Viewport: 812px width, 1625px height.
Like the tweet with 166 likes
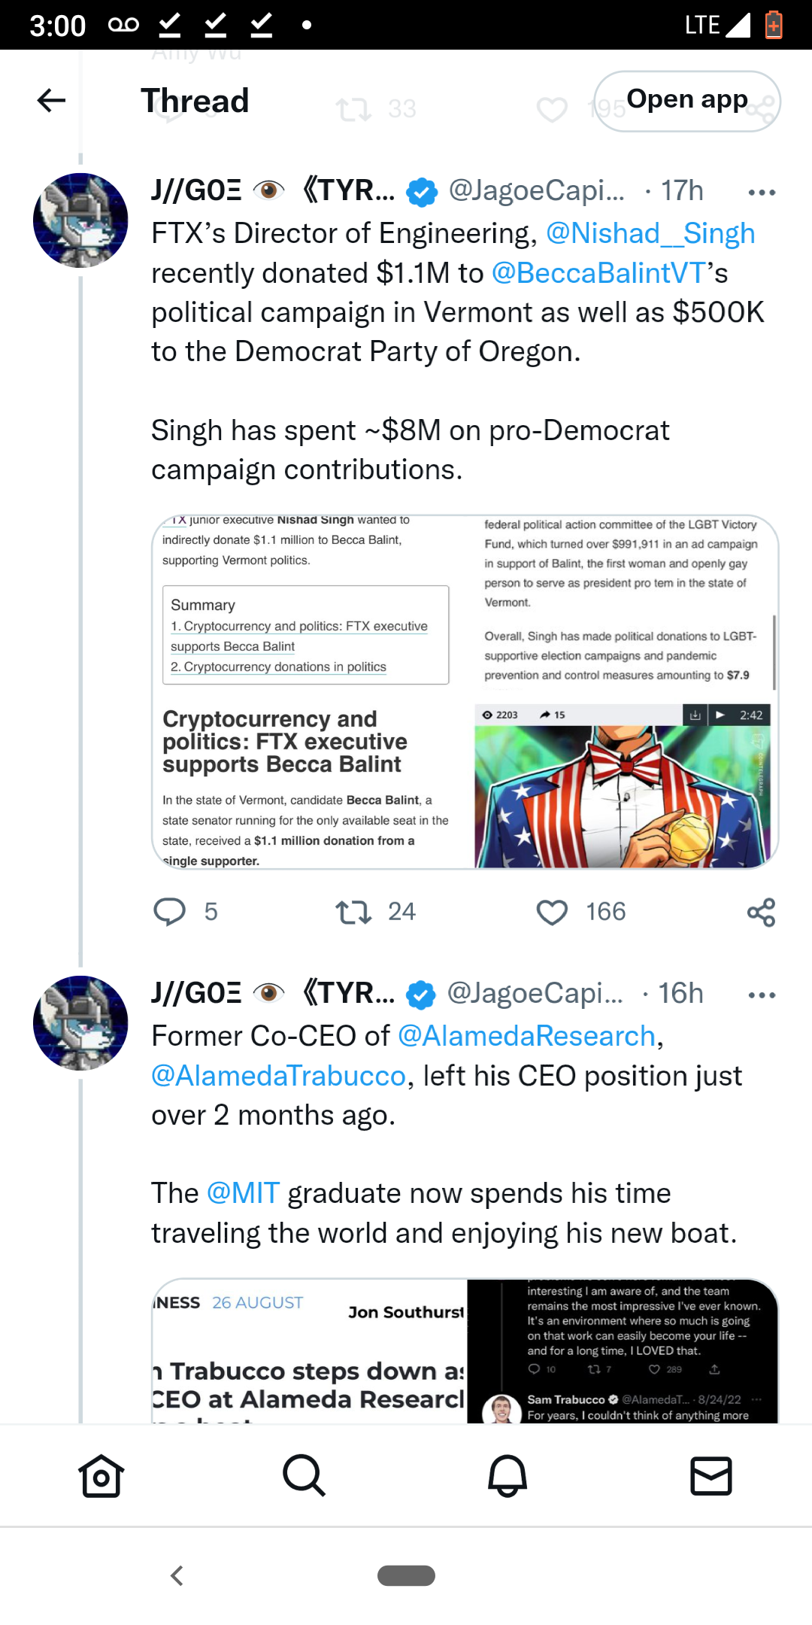[x=552, y=913]
